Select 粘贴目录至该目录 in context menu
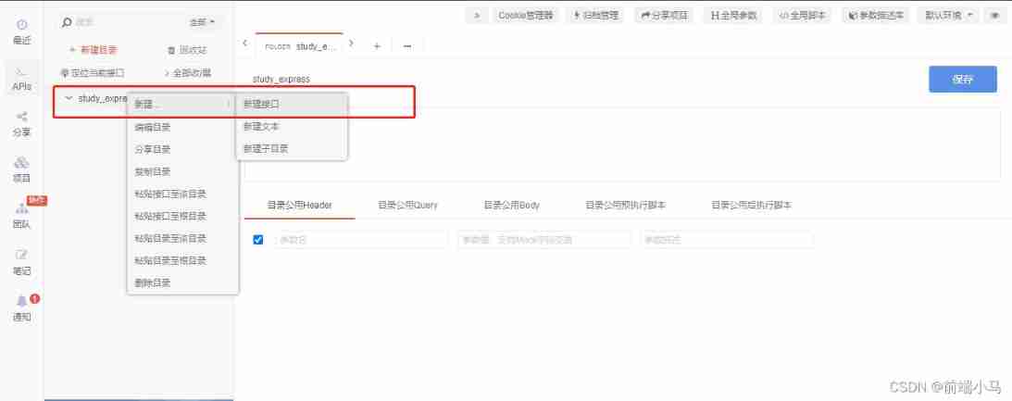1012x401 pixels. (x=182, y=238)
